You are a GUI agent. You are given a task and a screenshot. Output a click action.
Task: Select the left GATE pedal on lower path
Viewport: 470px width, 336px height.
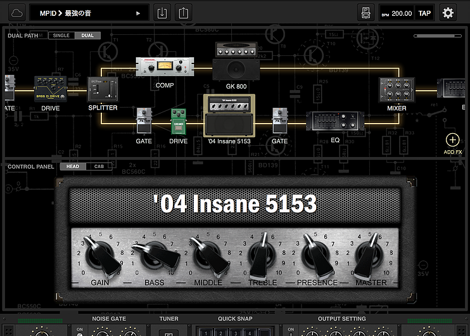pos(144,121)
